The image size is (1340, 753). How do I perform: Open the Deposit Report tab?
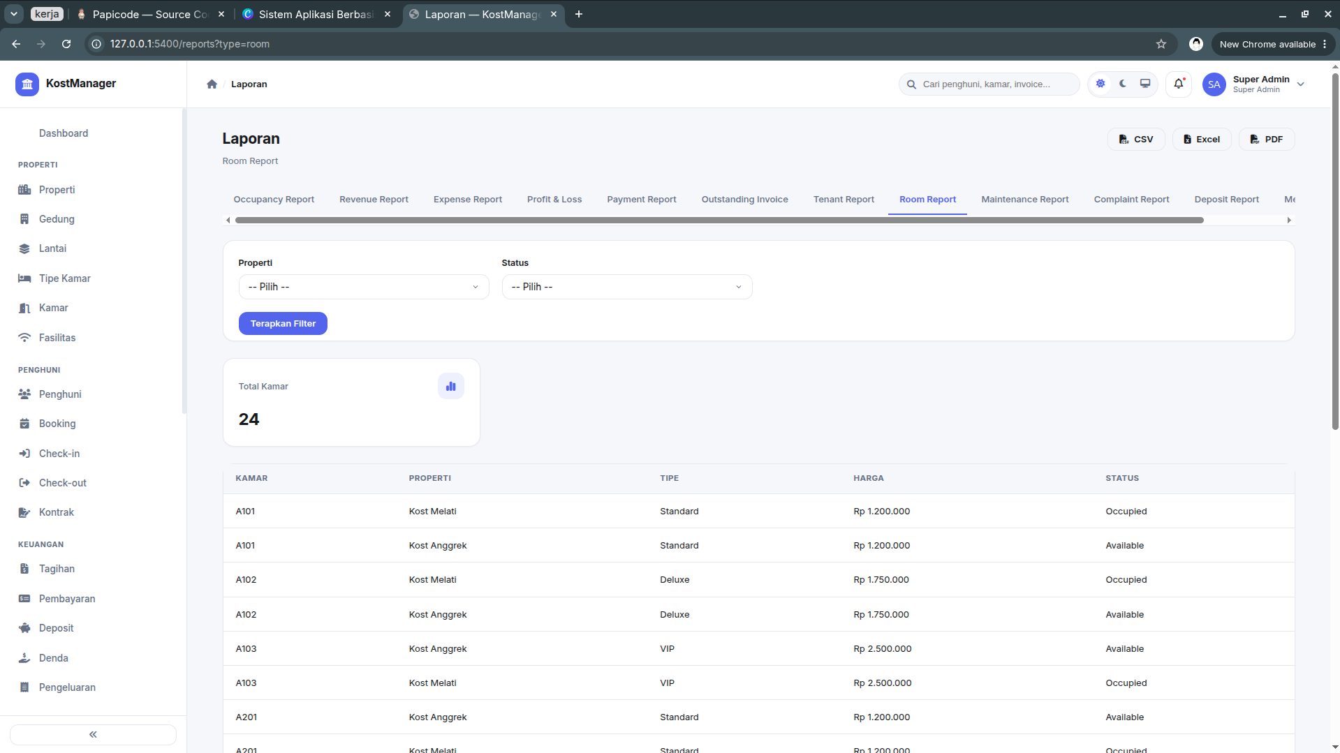(1226, 199)
